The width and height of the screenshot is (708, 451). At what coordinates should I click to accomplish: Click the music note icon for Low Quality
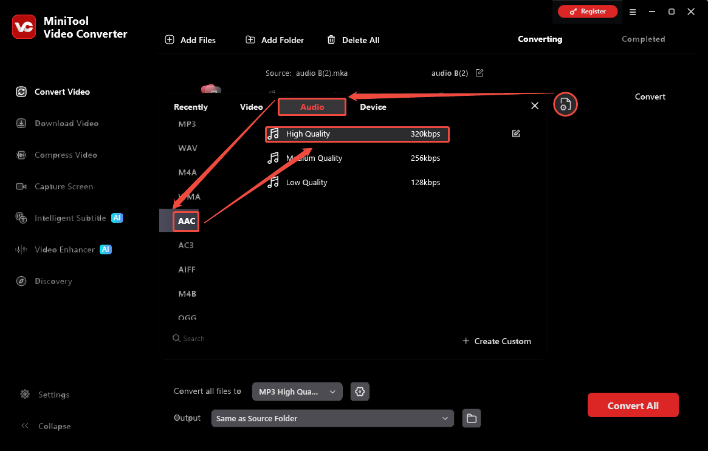pyautogui.click(x=273, y=182)
